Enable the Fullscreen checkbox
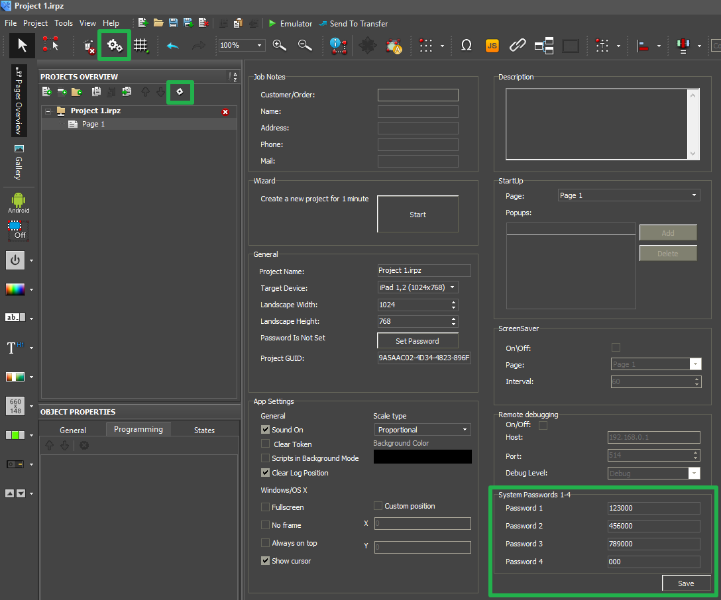 266,507
